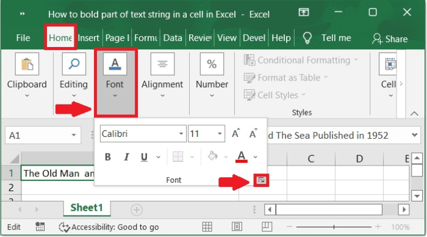Click vertical scrollbar up arrow
427x237 pixels.
(x=417, y=158)
